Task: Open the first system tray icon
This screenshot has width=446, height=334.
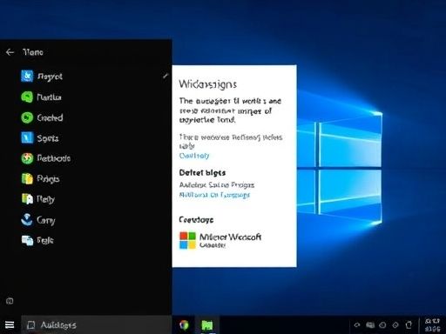Action: click(357, 325)
